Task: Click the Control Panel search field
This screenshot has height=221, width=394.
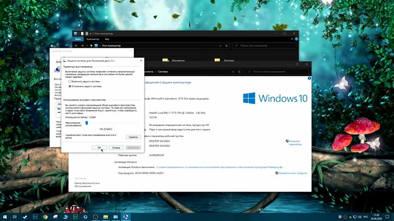Action: click(x=277, y=72)
